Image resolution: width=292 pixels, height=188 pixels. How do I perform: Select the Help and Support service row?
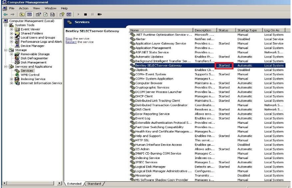click(207, 136)
